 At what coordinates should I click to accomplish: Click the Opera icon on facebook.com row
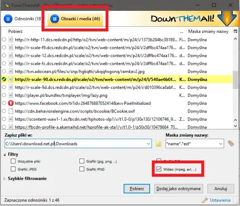pos(11,103)
